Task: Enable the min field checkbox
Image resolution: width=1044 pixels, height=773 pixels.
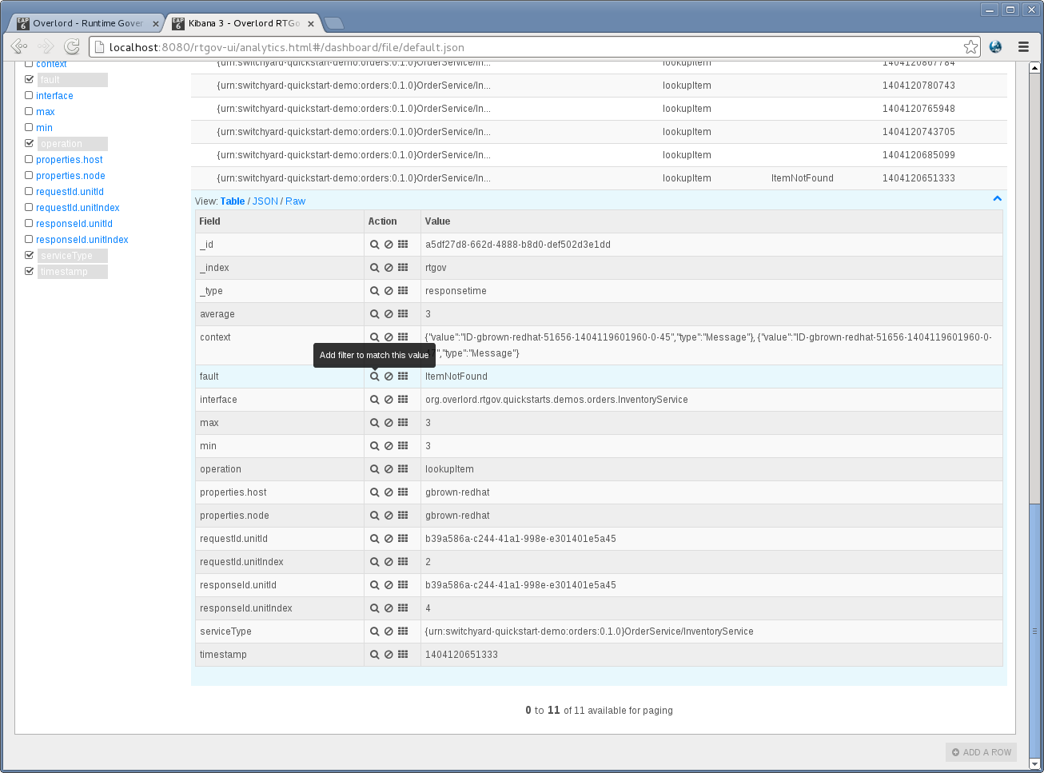Action: click(x=29, y=127)
